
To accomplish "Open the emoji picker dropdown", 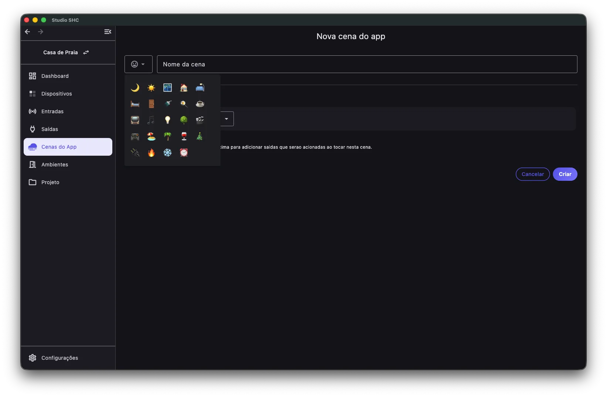I will click(139, 64).
